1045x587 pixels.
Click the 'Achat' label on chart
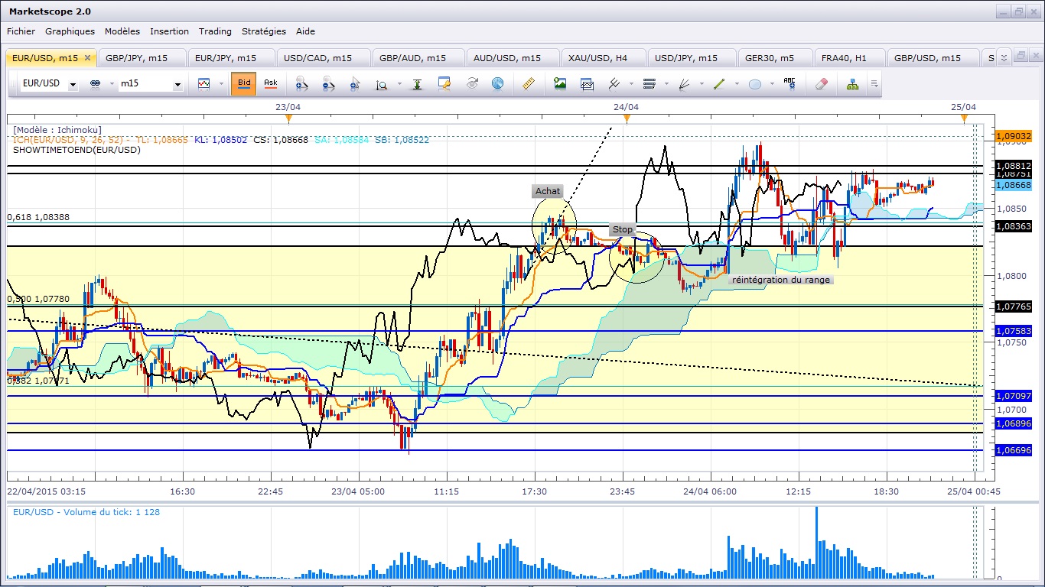tap(548, 191)
